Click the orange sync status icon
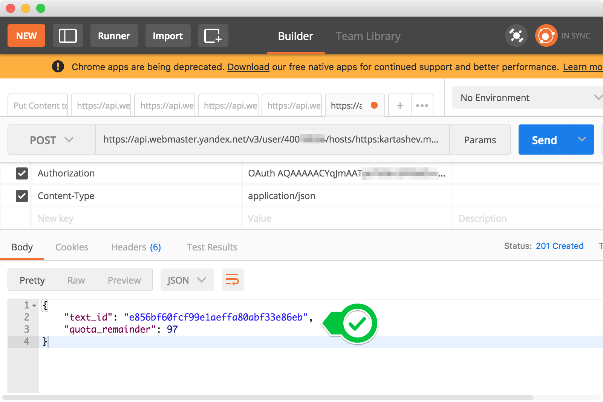Viewport: 603px width, 402px height. tap(546, 36)
